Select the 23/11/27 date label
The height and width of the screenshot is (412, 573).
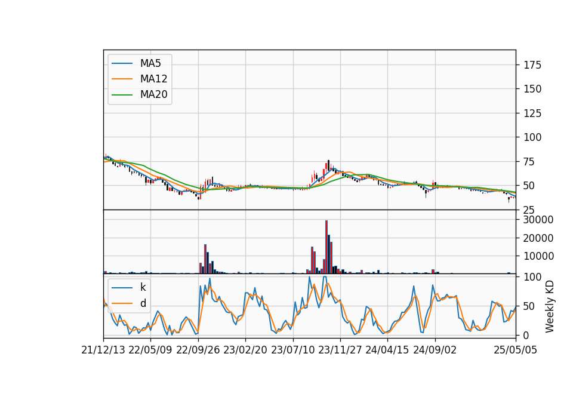click(x=340, y=350)
